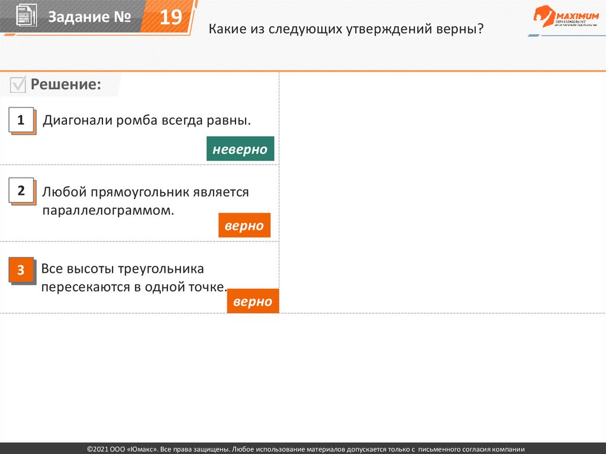Viewport: 606px width, 454px height.
Task: Click the green неверно label
Action: [240, 149]
